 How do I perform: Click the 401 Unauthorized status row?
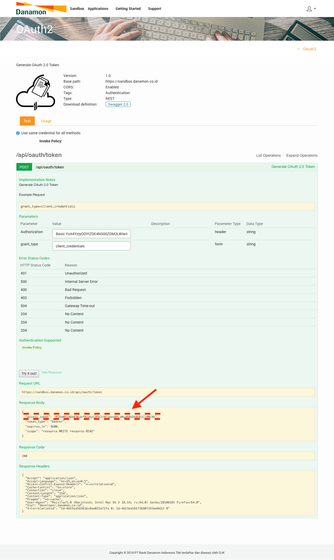click(x=167, y=273)
